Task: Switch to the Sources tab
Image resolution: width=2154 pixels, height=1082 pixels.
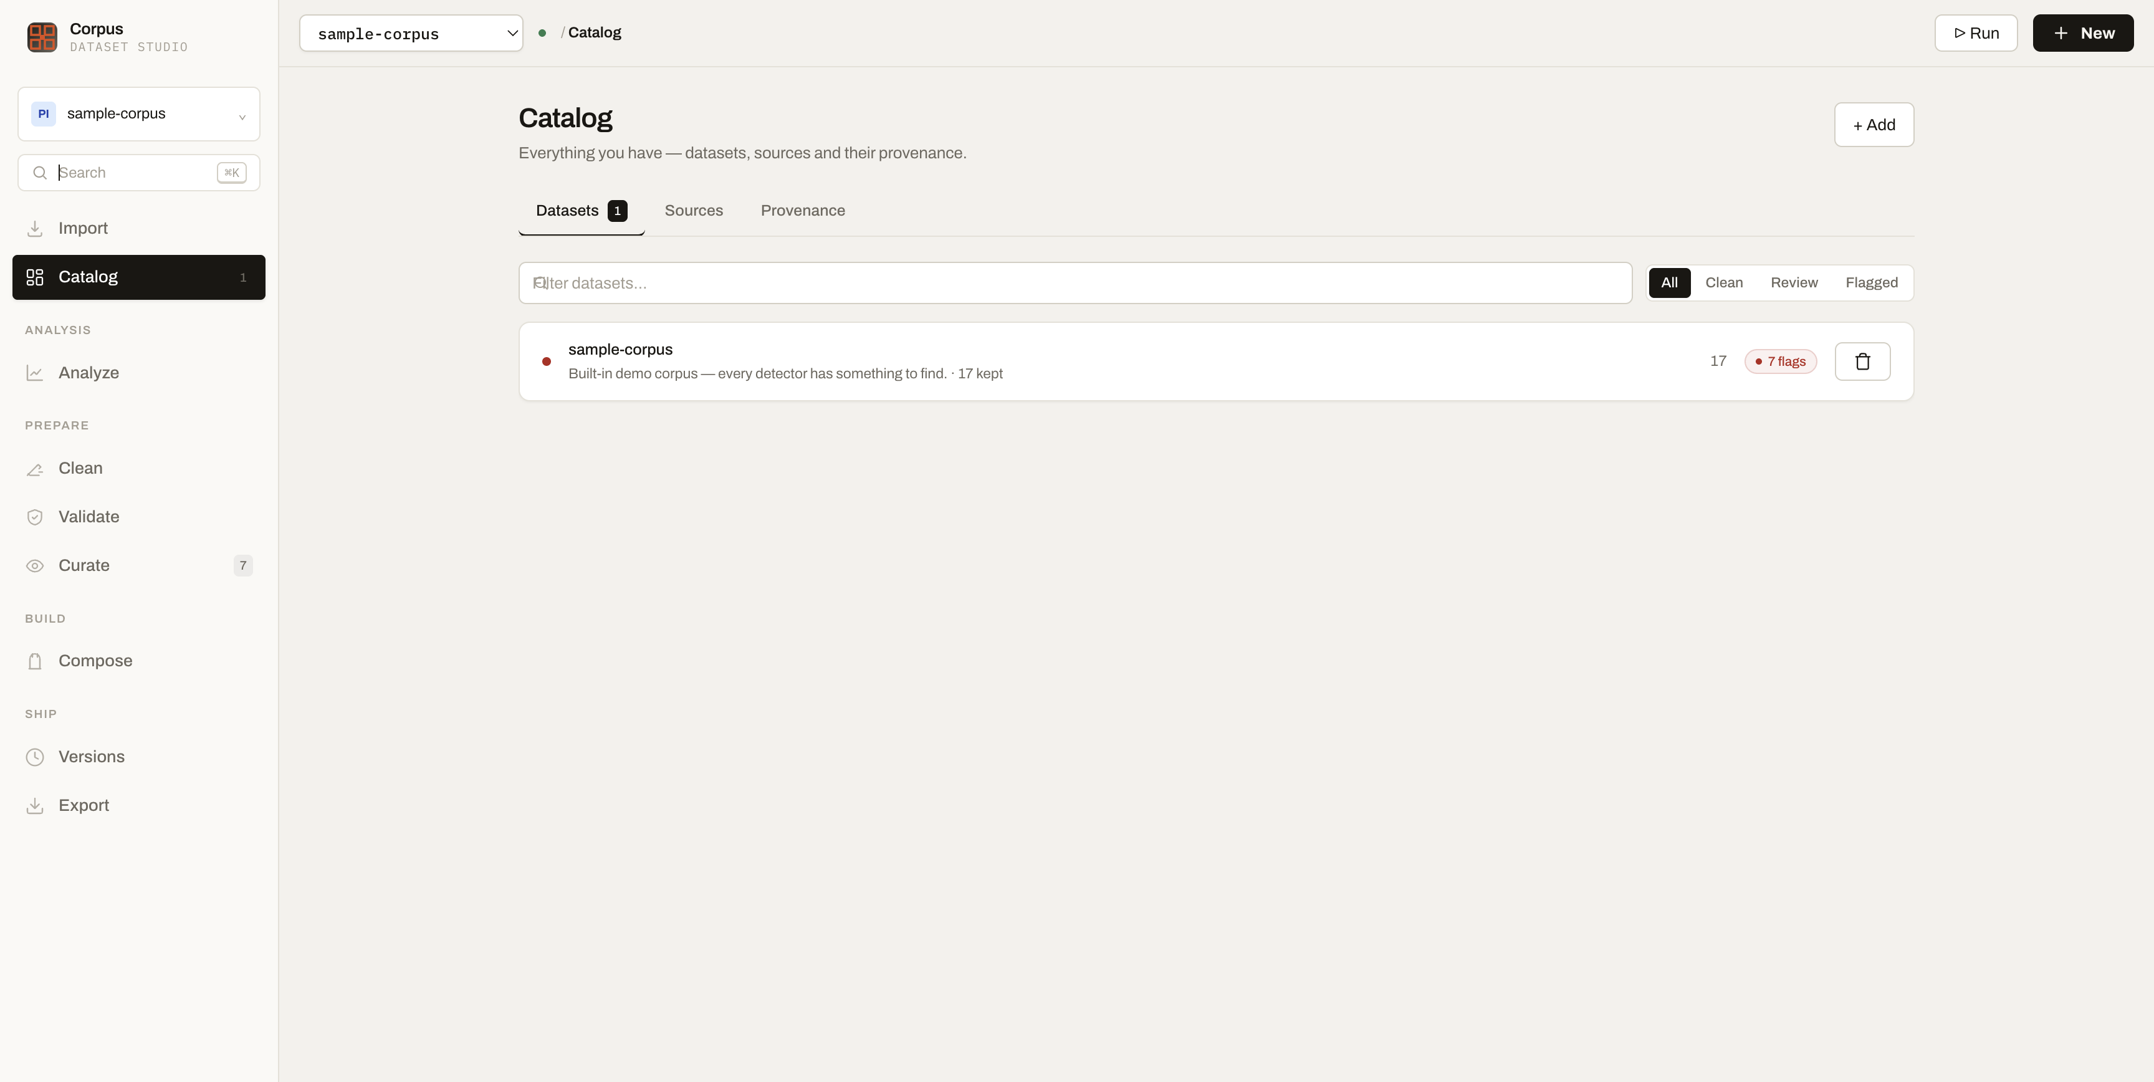Action: coord(693,211)
